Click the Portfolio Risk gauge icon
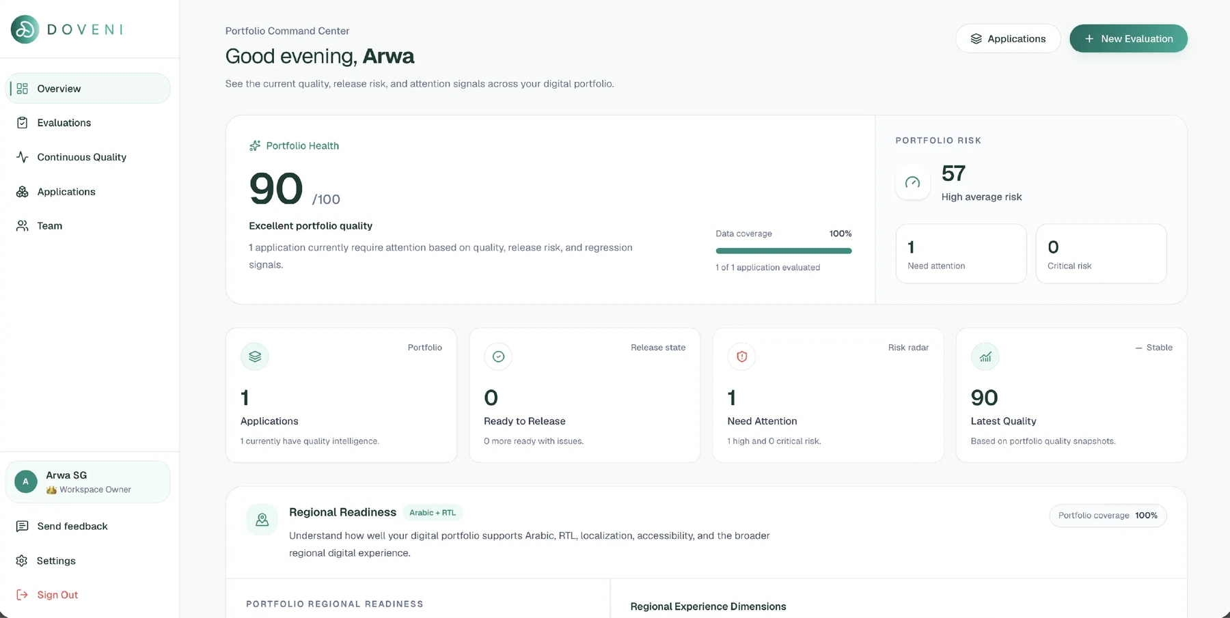 912,182
